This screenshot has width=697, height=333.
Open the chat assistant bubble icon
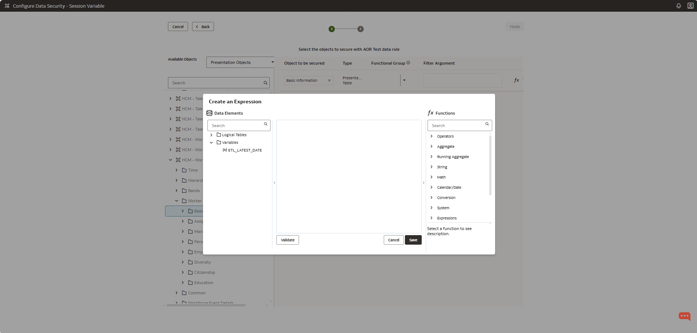(x=685, y=316)
